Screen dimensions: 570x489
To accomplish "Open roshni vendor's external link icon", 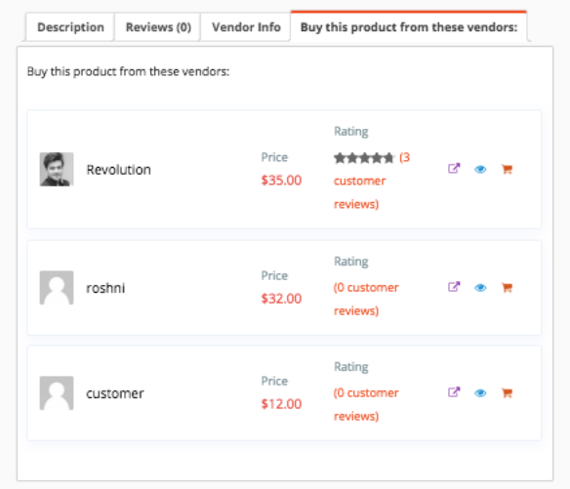I will point(454,287).
